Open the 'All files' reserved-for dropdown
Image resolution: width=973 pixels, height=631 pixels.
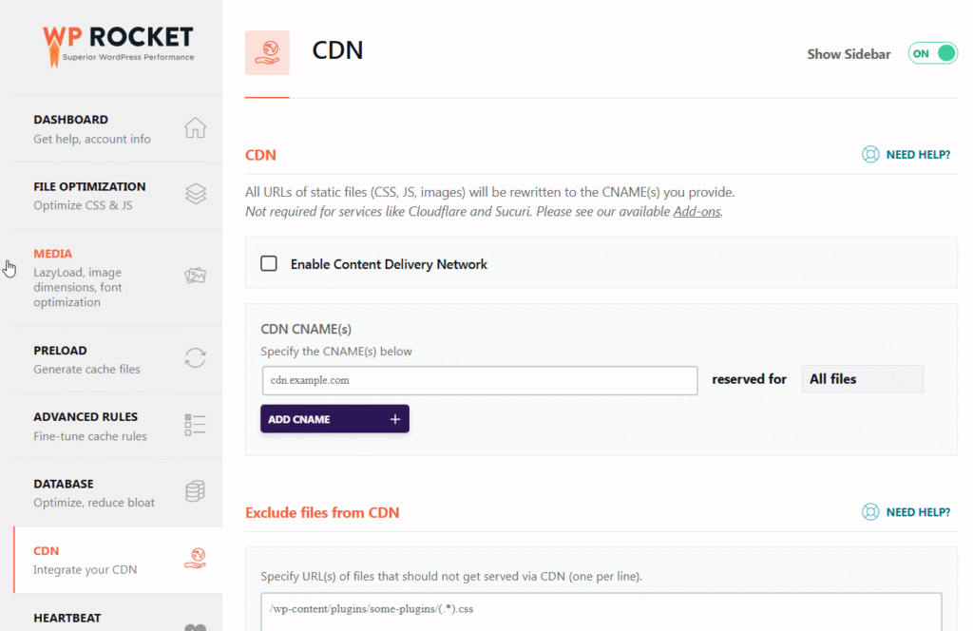point(862,379)
